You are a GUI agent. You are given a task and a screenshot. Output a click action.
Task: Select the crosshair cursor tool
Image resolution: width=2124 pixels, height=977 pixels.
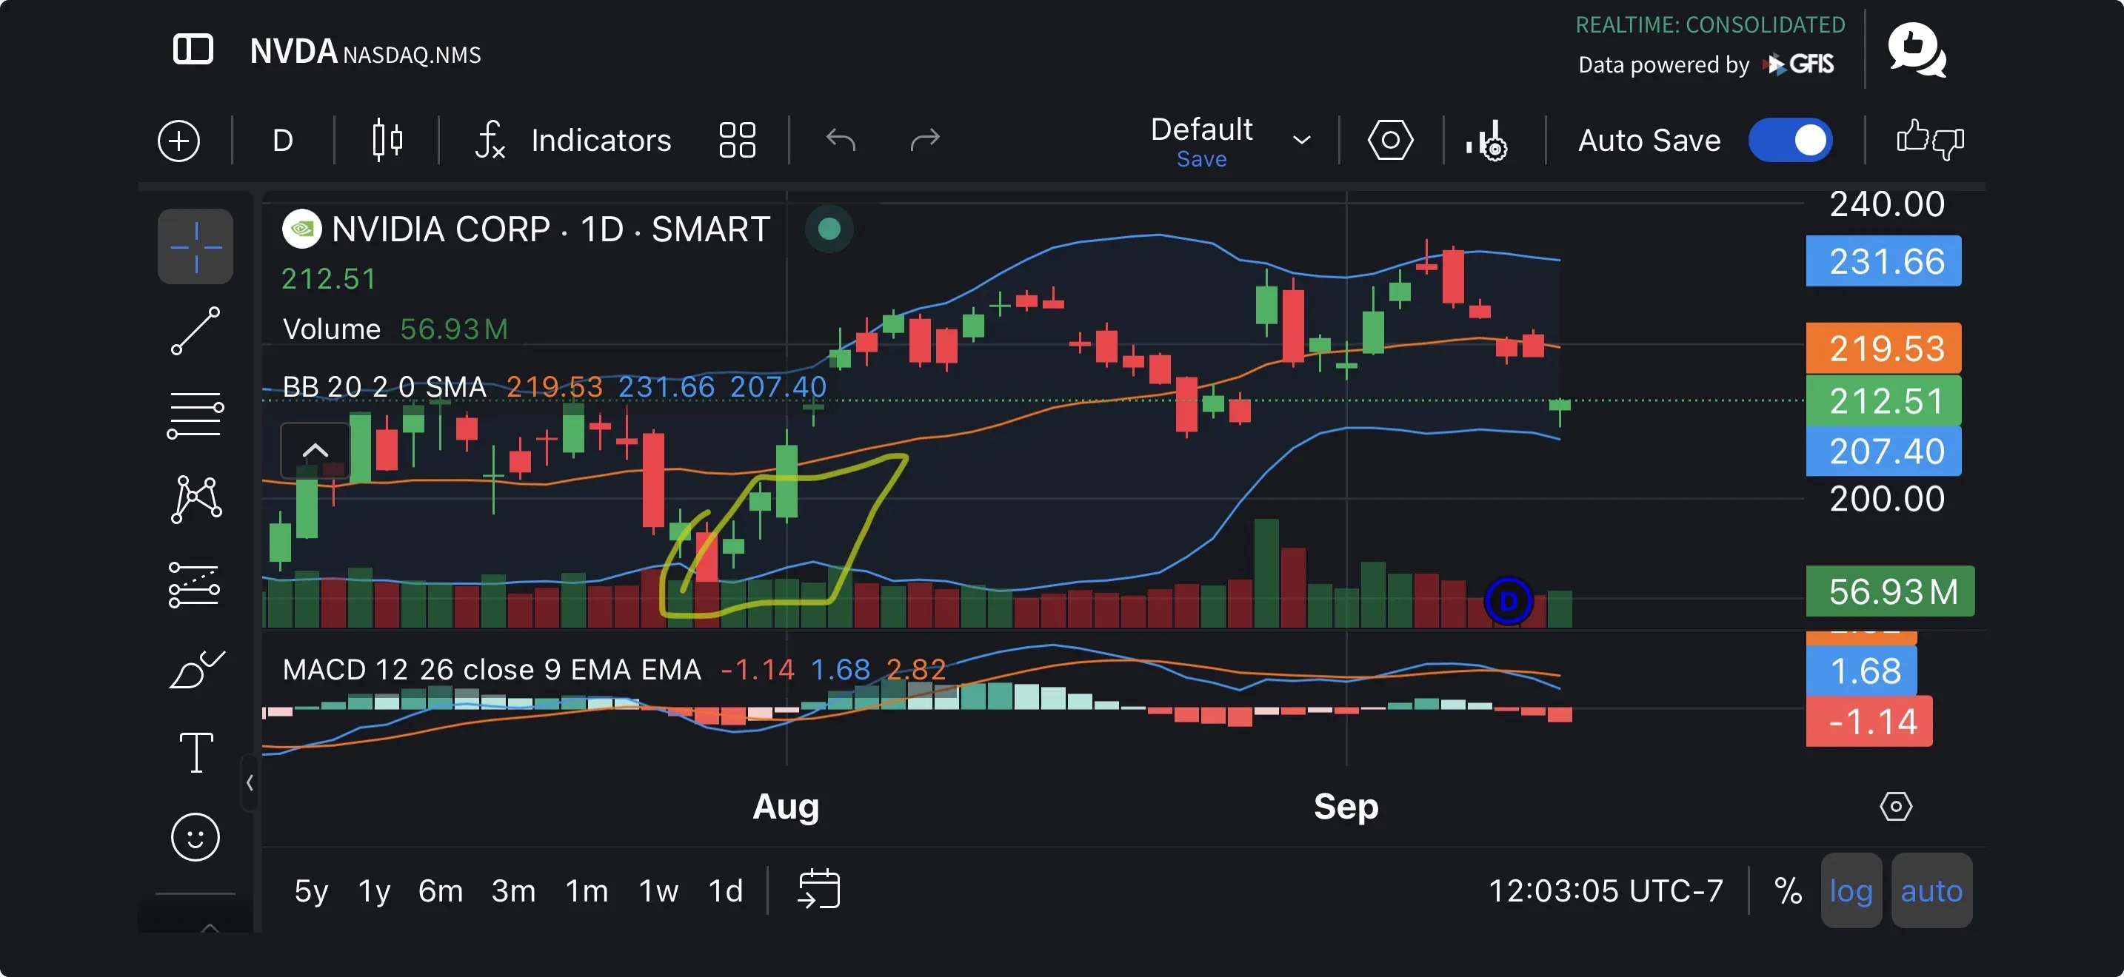click(x=196, y=246)
